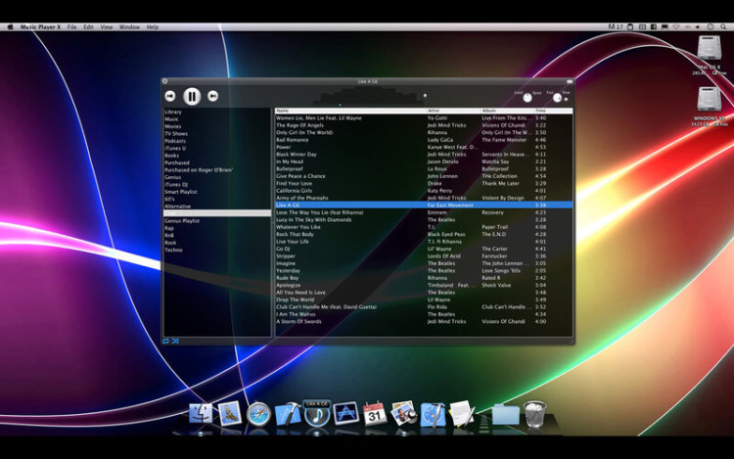734x459 pixels.
Task: Open the Xcode hammer icon in the Dock
Action: (x=288, y=414)
